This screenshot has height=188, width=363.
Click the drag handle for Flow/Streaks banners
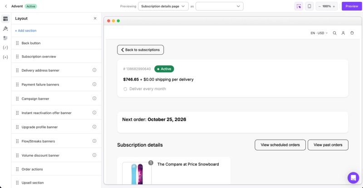click(17, 141)
